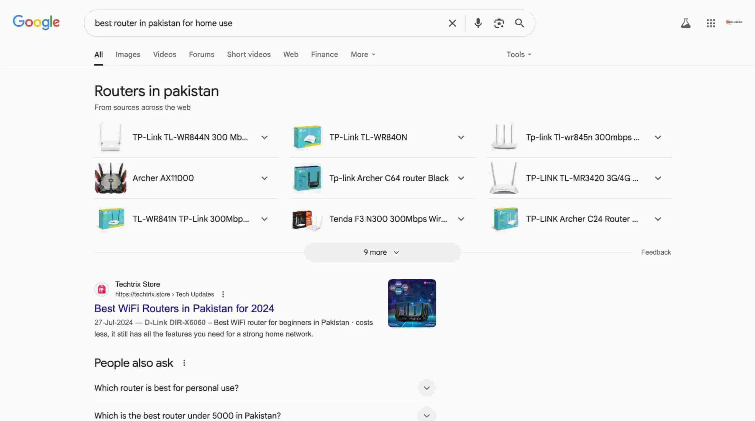The height and width of the screenshot is (421, 755).
Task: Open the Techtrix Store site icon
Action: coord(101,289)
